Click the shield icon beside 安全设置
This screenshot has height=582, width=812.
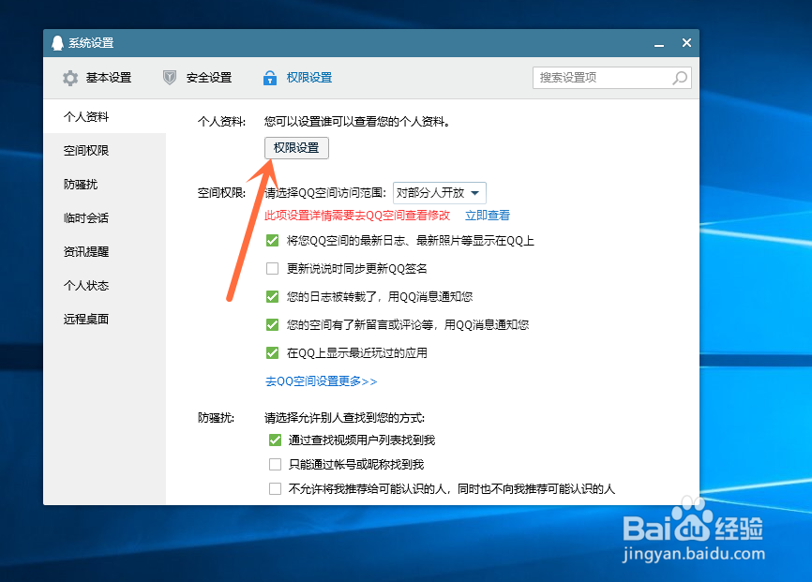point(169,79)
